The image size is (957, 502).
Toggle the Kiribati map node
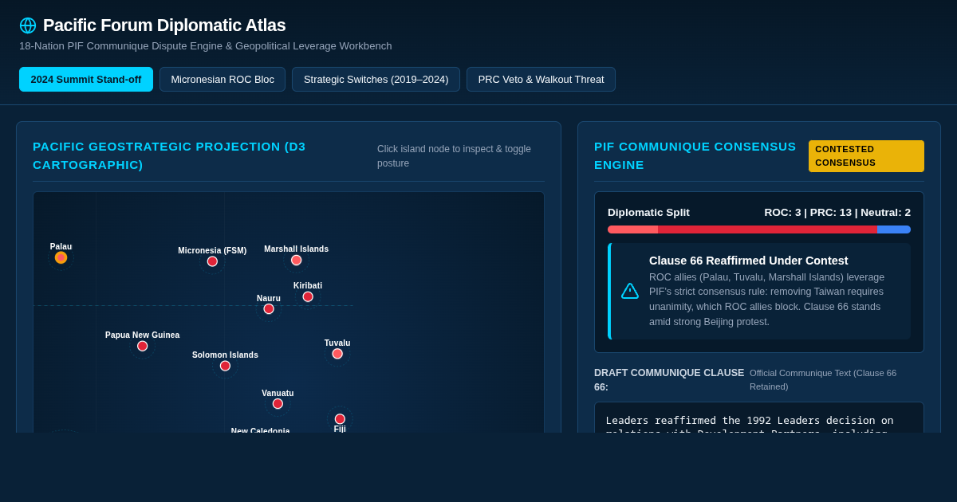coord(308,296)
